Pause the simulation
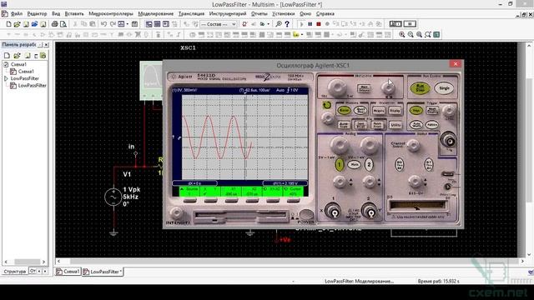The height and width of the screenshot is (300, 534). coord(310,24)
